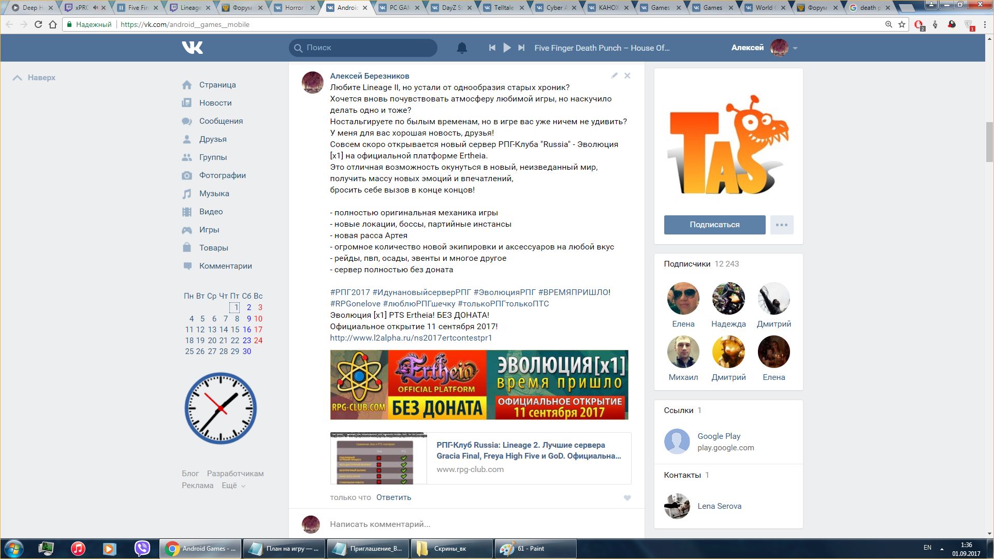Image resolution: width=994 pixels, height=559 pixels.
Task: Click the Наверх back-to-top link
Action: point(34,78)
